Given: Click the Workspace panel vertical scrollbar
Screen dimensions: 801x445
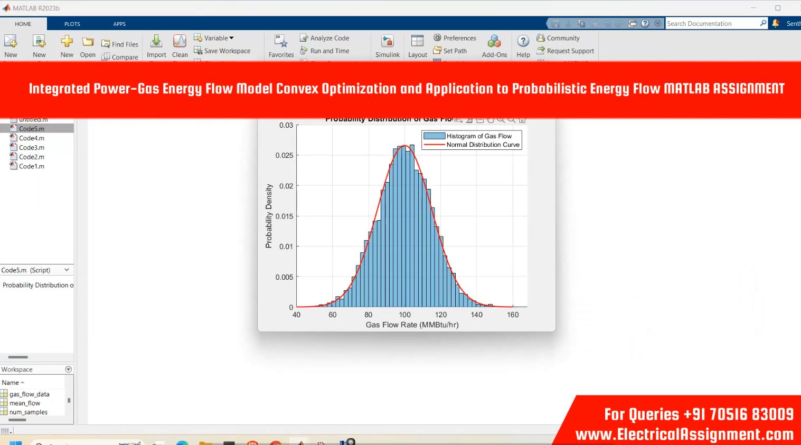Looking at the screenshot, I should [x=69, y=401].
